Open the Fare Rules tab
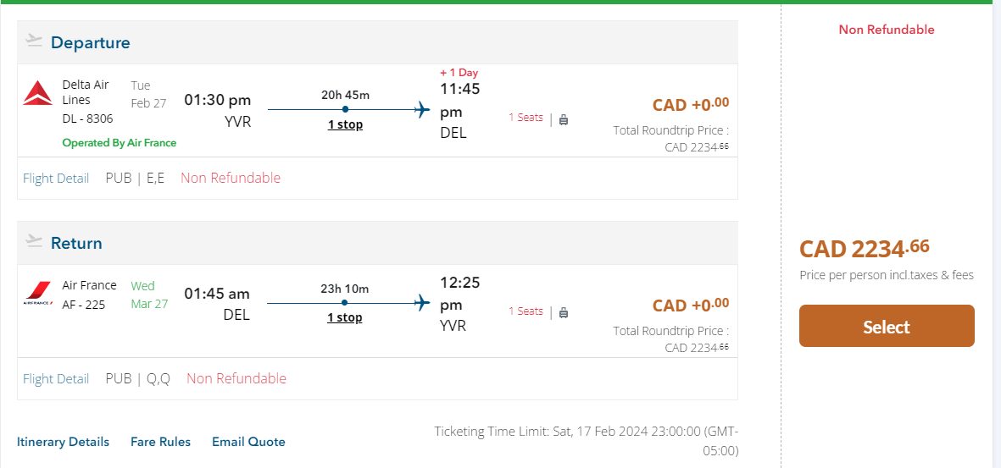 coord(160,442)
